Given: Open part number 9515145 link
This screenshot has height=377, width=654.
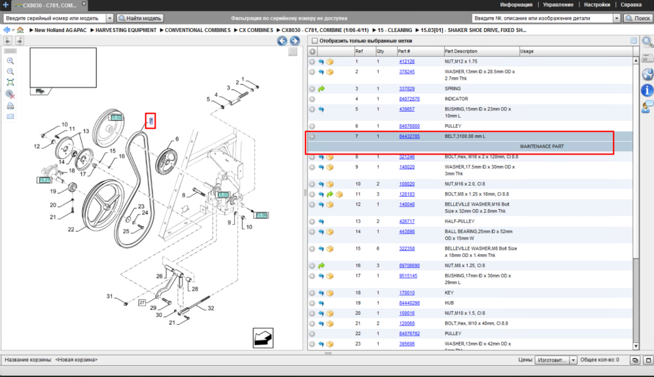Looking at the screenshot, I should [x=408, y=276].
